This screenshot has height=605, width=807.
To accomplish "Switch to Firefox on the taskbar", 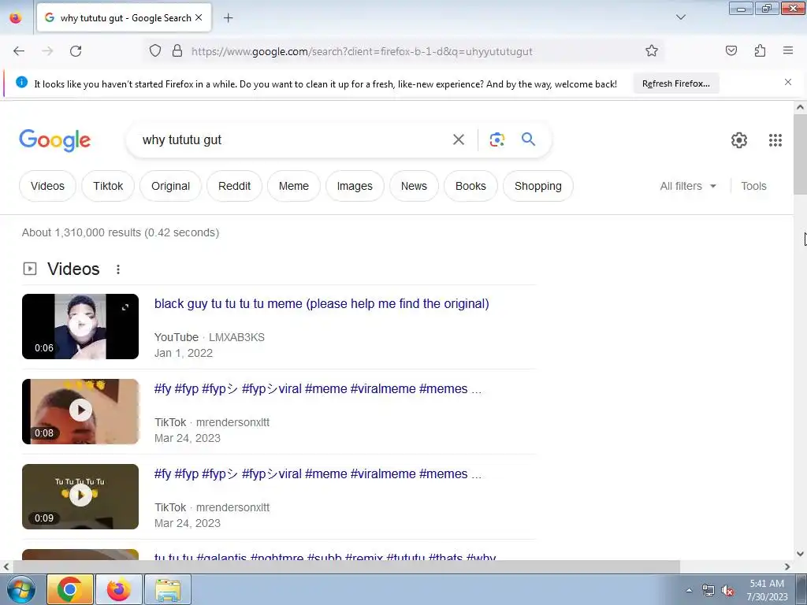I will (119, 589).
